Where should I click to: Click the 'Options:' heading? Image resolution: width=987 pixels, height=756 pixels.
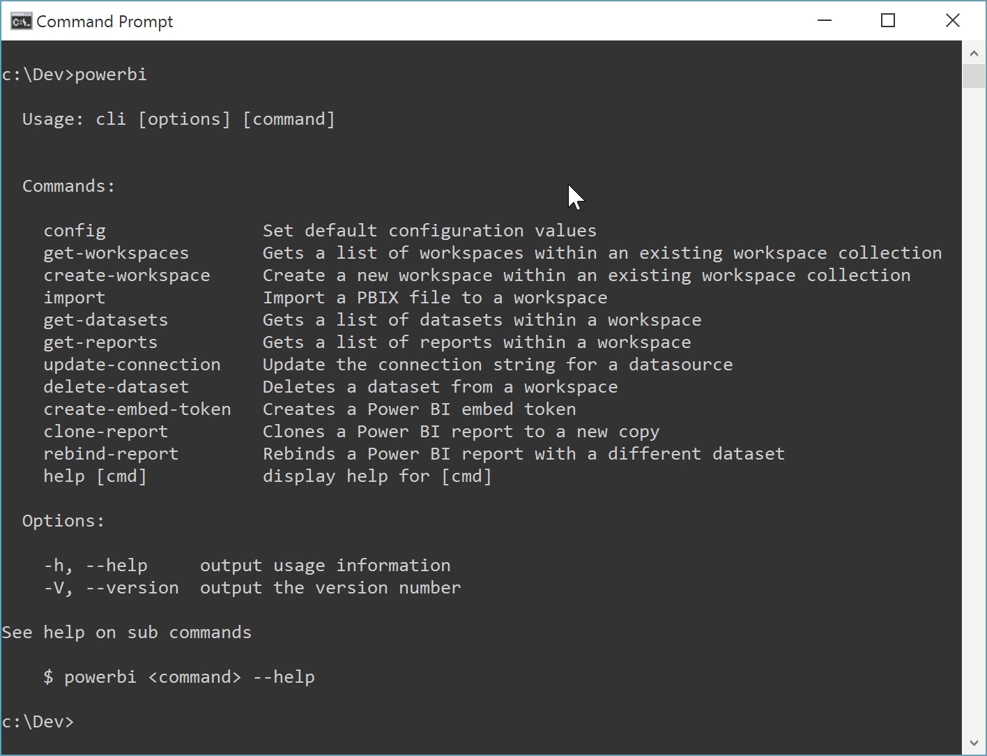[63, 521]
